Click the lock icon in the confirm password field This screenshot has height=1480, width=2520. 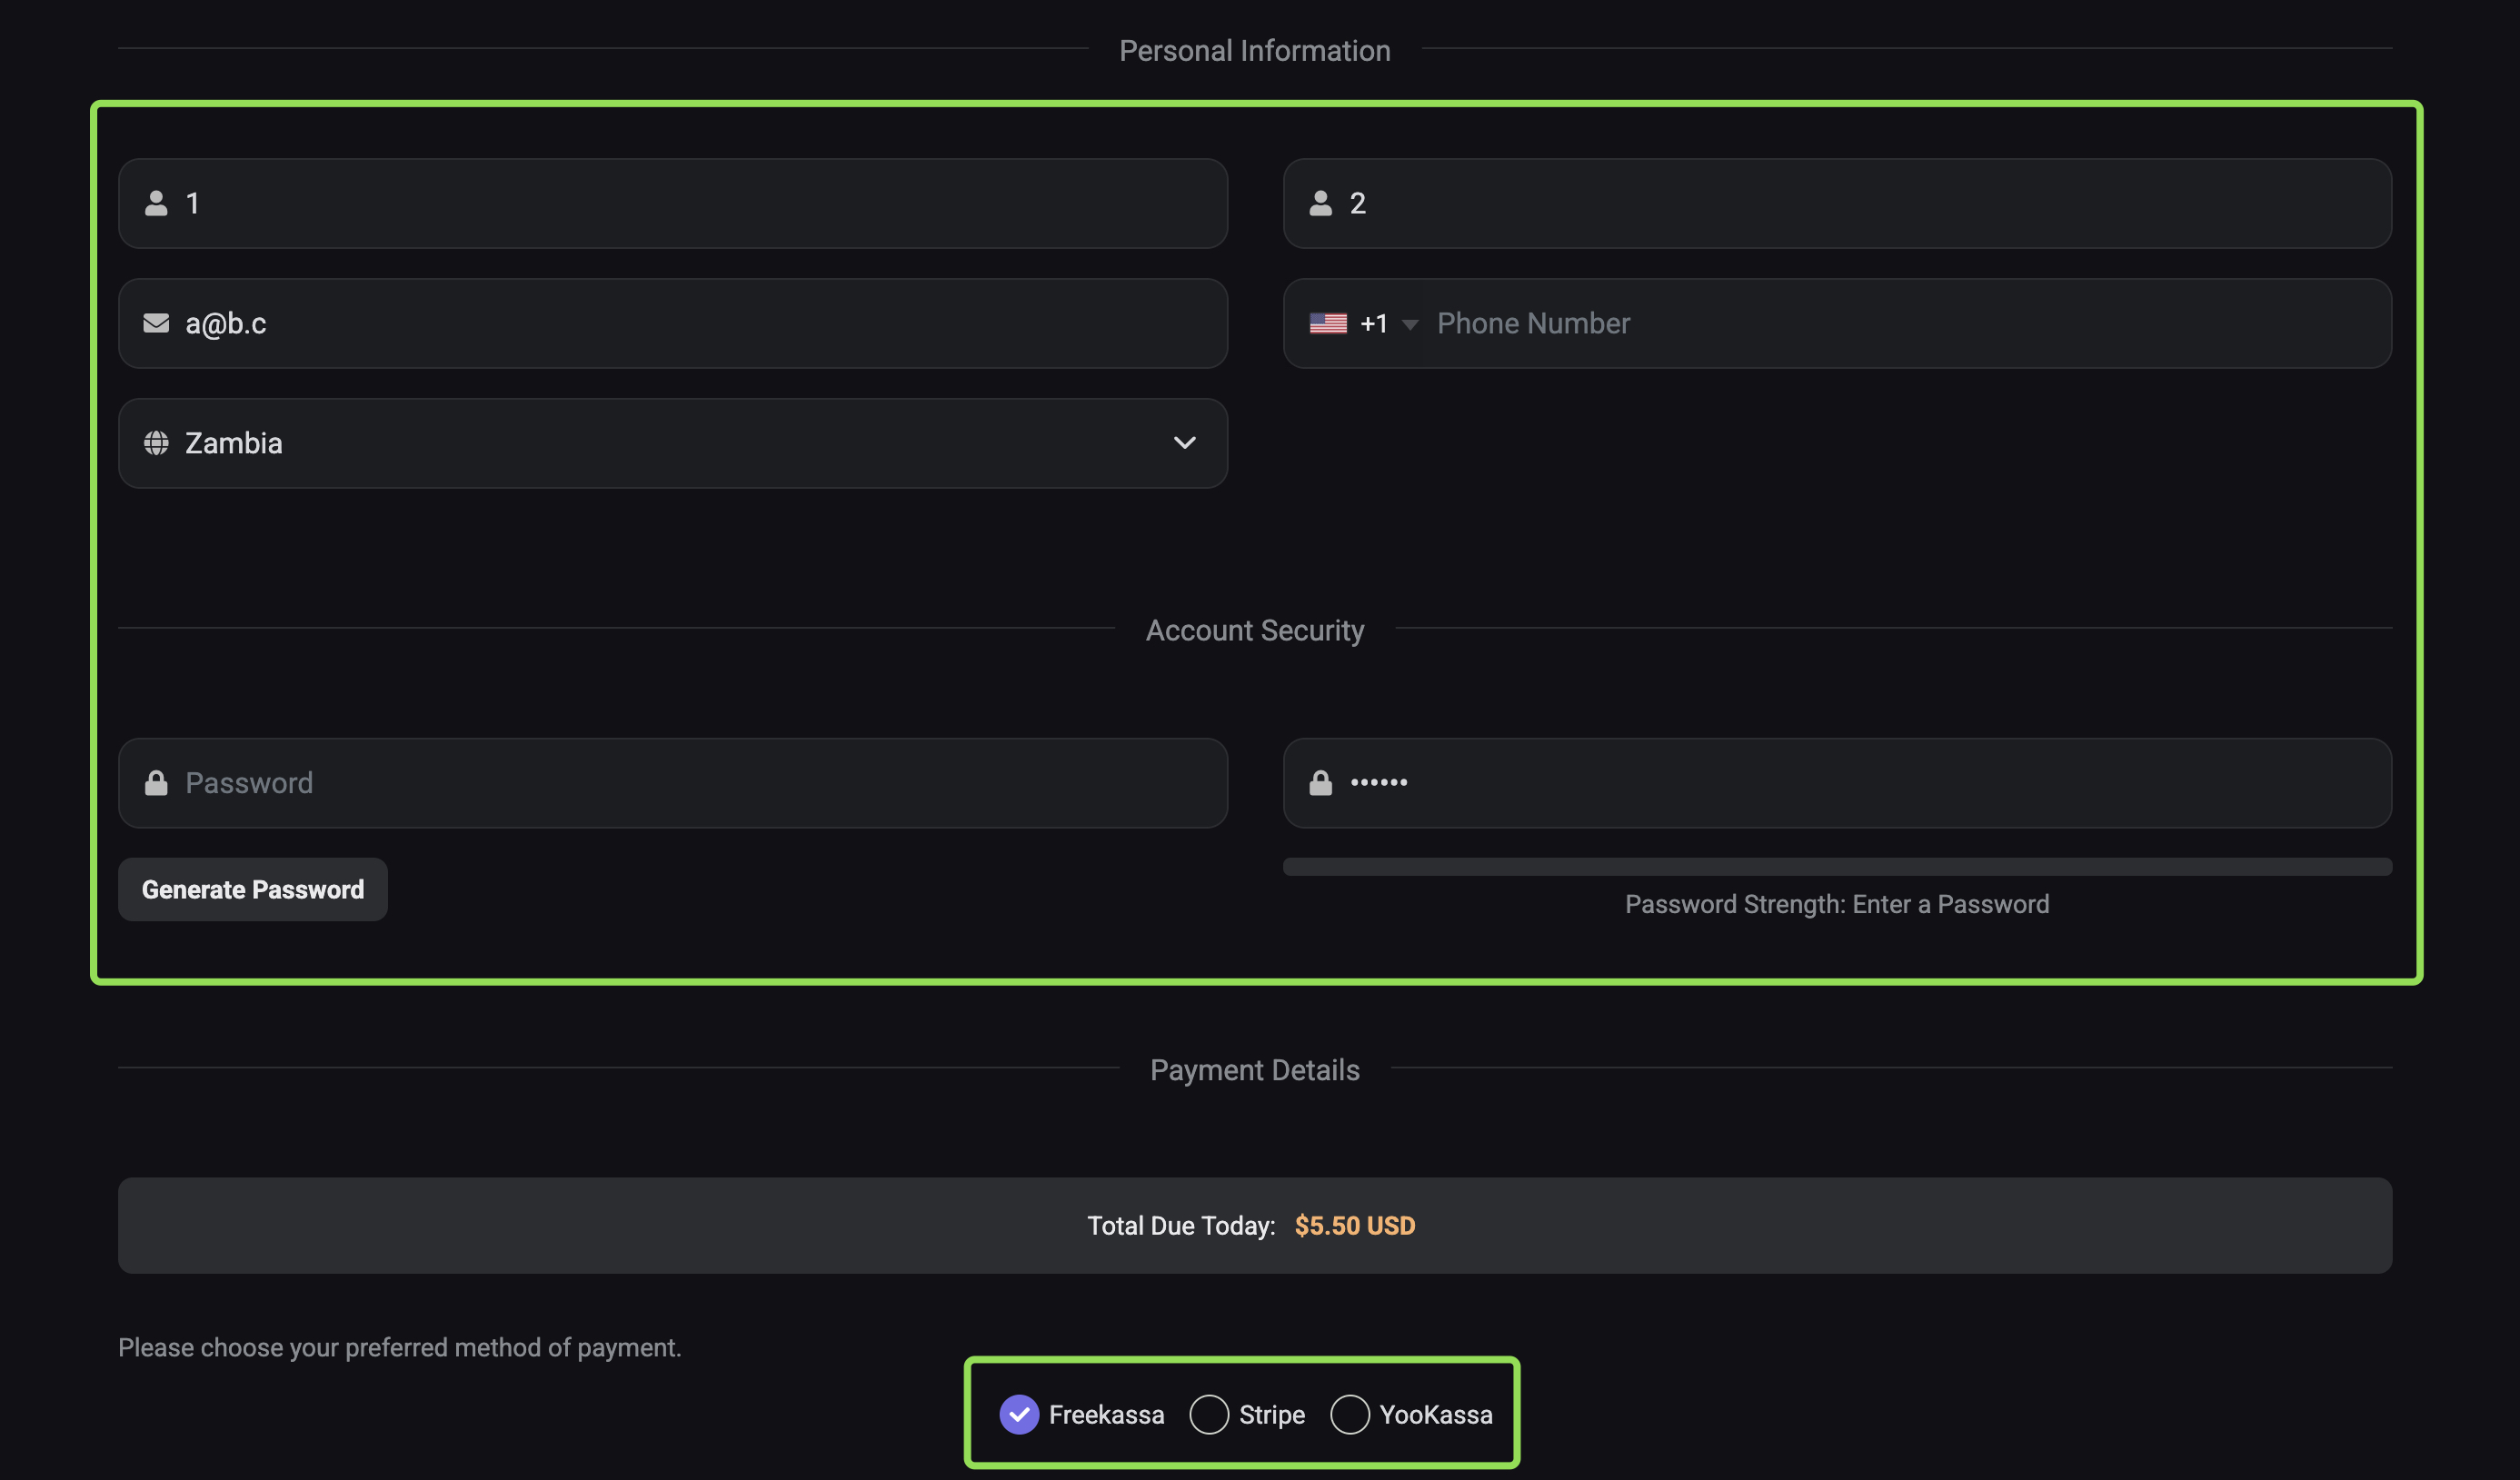[x=1320, y=783]
